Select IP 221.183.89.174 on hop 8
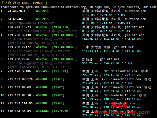Image resolution: width=157 pixels, height=118 pixels. coord(20,79)
